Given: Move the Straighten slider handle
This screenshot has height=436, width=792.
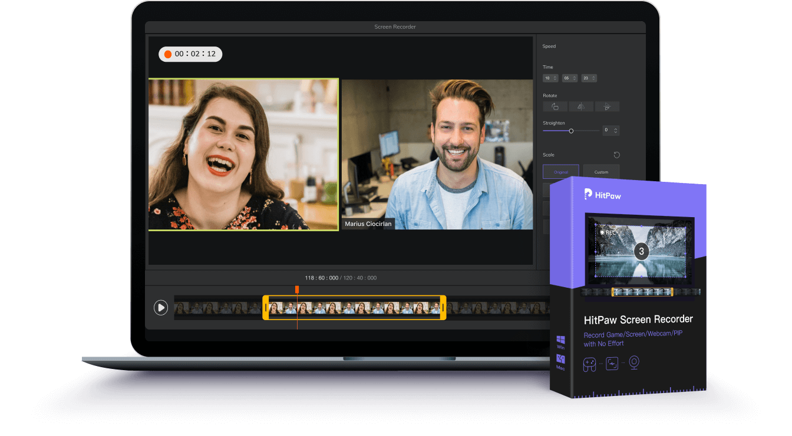Looking at the screenshot, I should point(571,130).
